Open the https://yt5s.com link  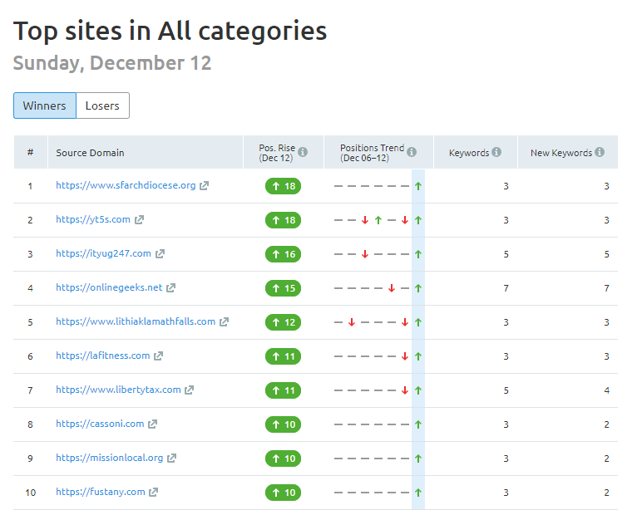[93, 219]
